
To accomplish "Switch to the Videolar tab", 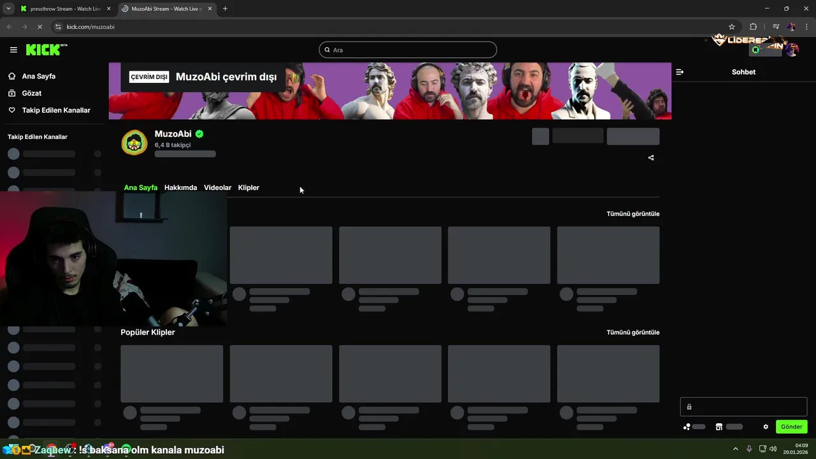I will pyautogui.click(x=217, y=187).
